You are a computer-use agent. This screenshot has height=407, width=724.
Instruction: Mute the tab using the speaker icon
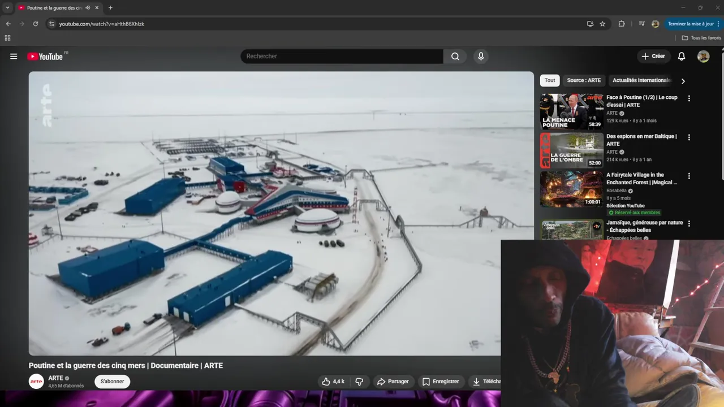88,8
